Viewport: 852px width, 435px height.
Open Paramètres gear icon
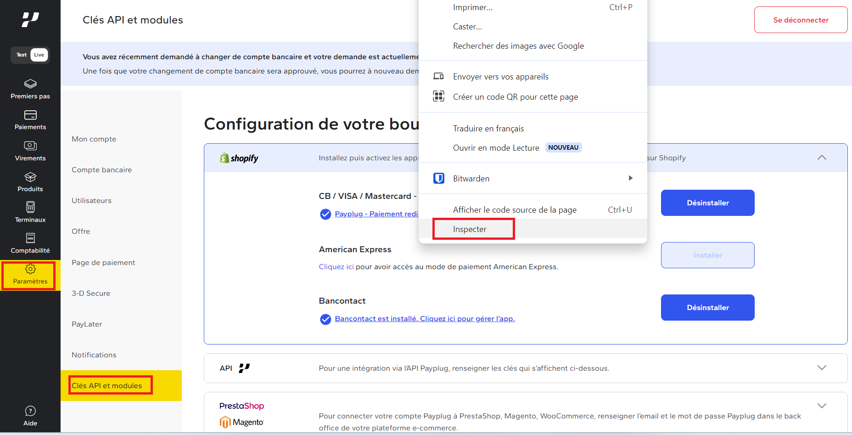coord(30,269)
